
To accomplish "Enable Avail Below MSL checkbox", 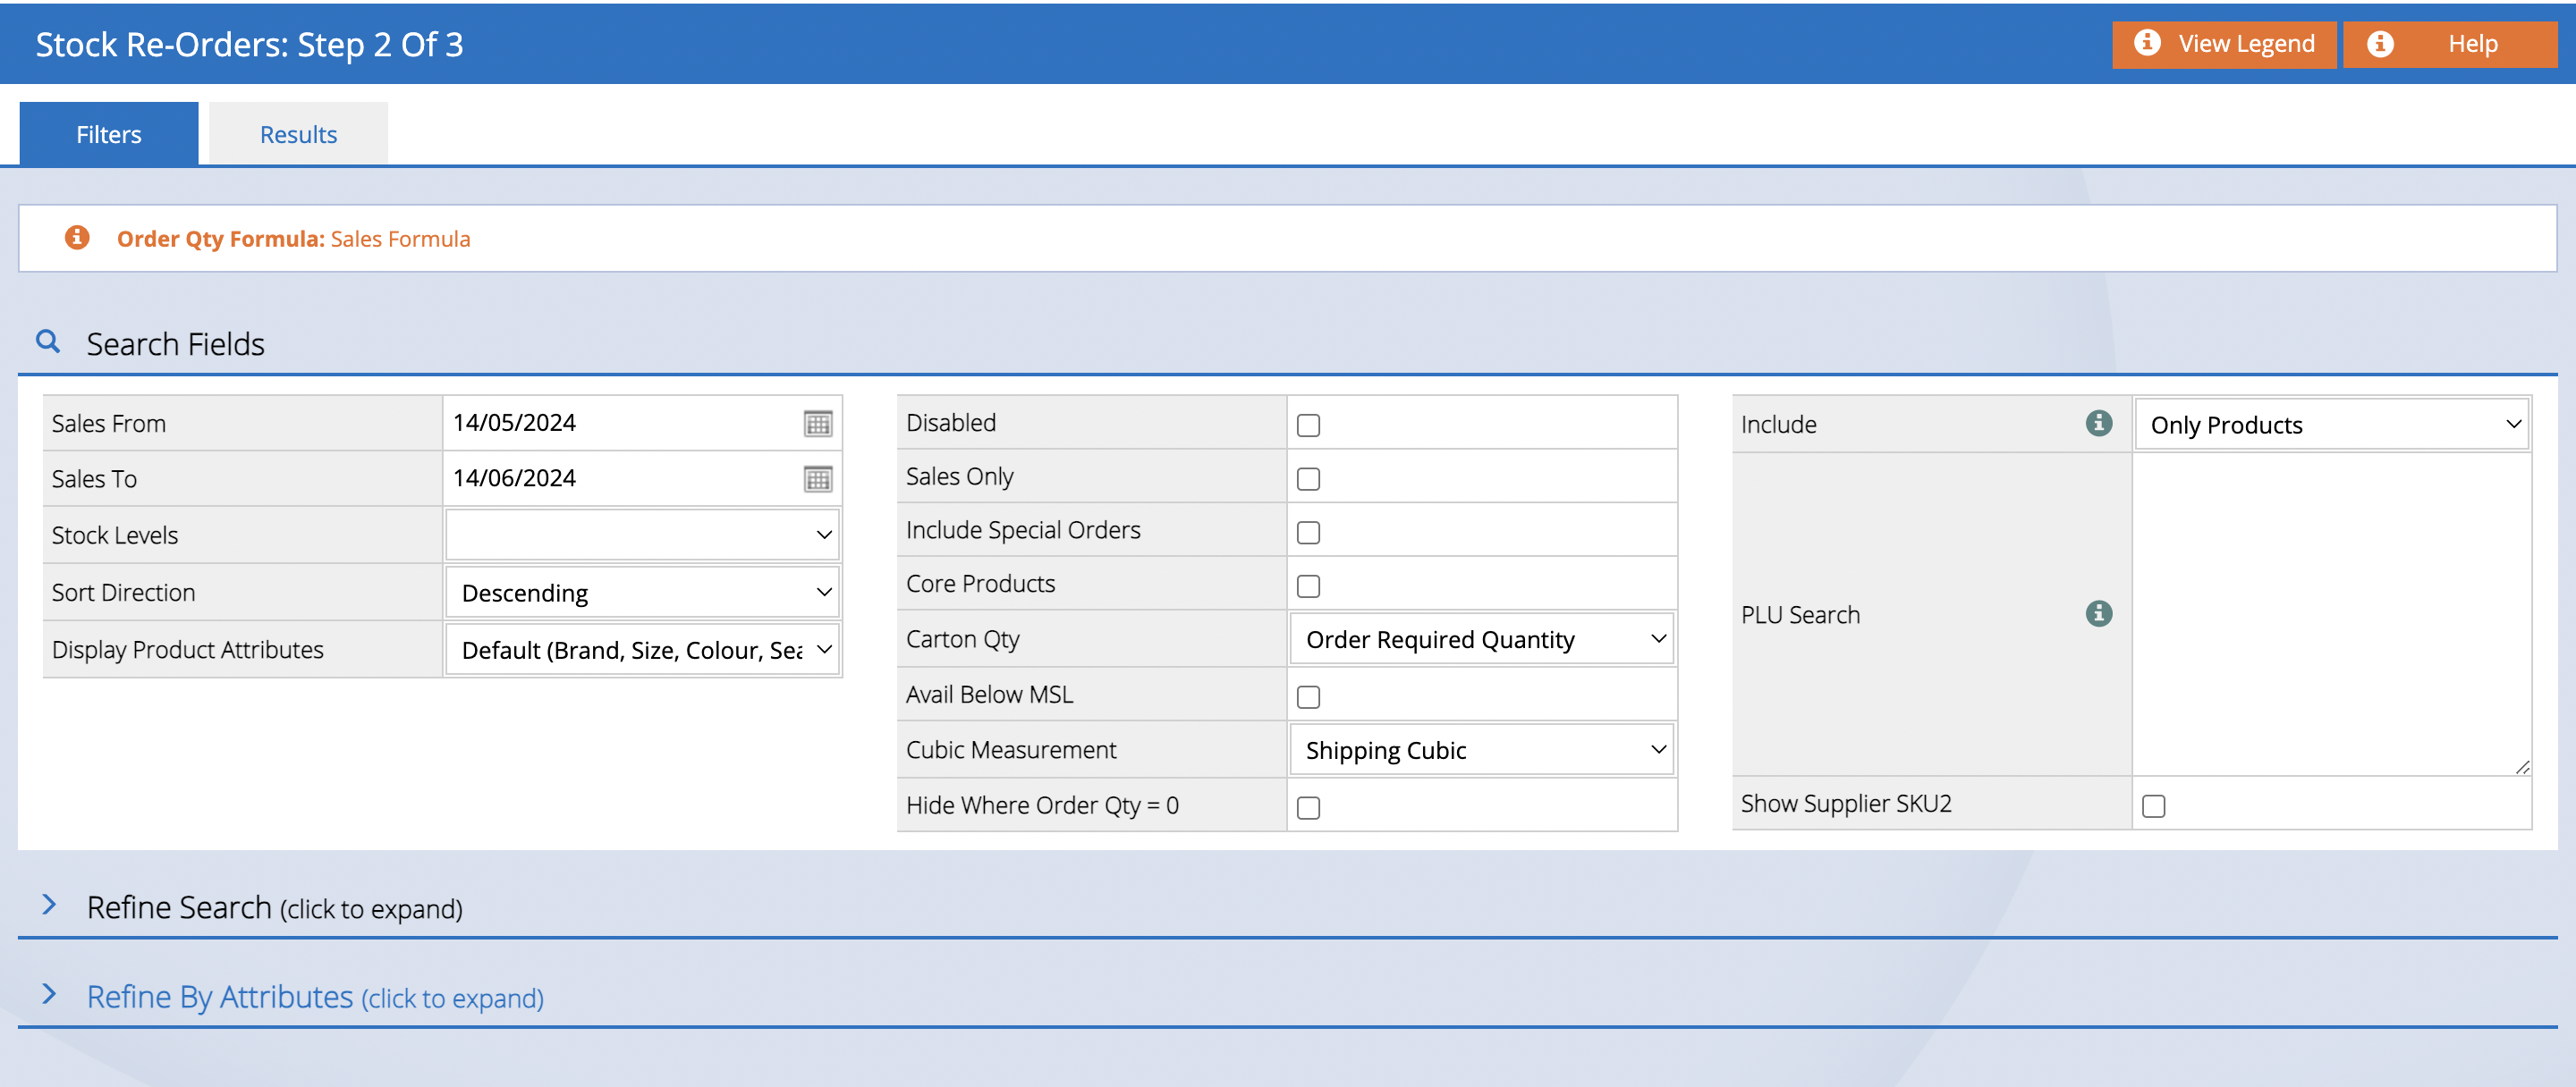I will click(1308, 697).
